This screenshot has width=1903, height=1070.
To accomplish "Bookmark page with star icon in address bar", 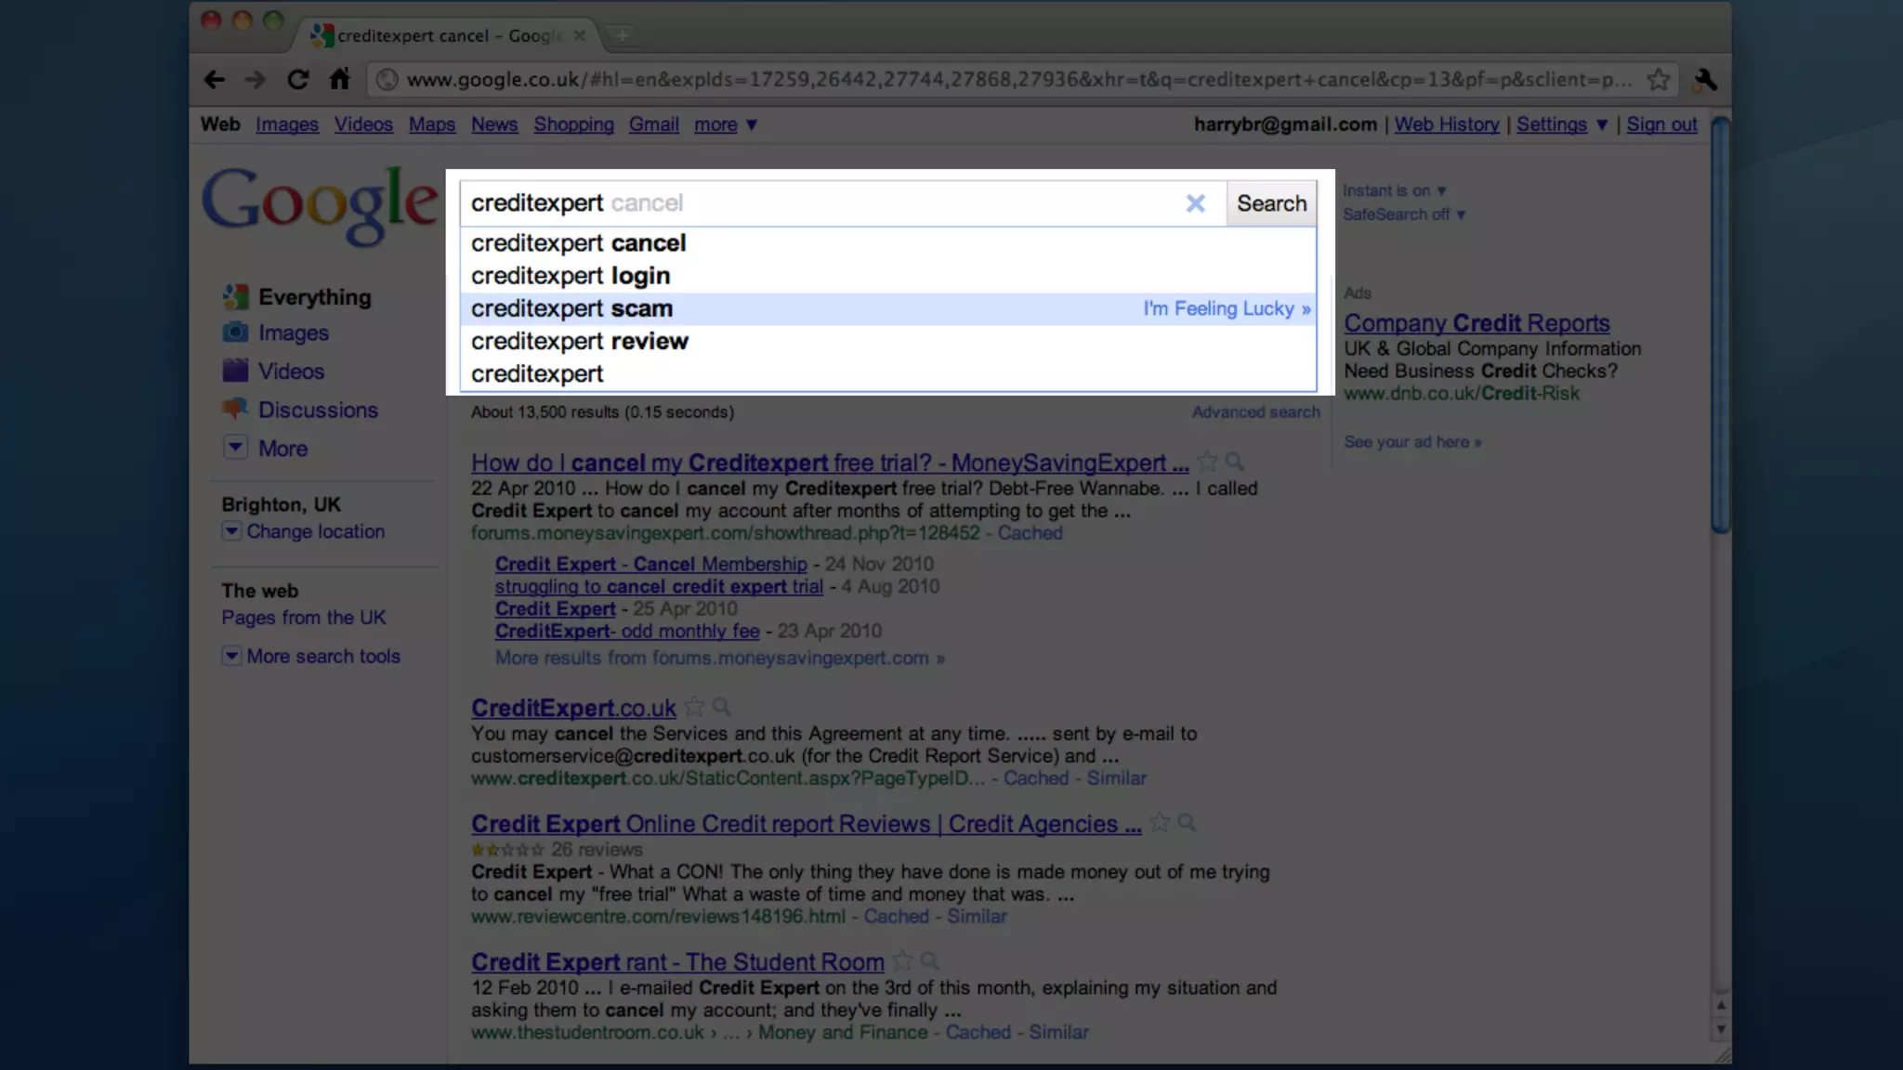I will [x=1659, y=80].
